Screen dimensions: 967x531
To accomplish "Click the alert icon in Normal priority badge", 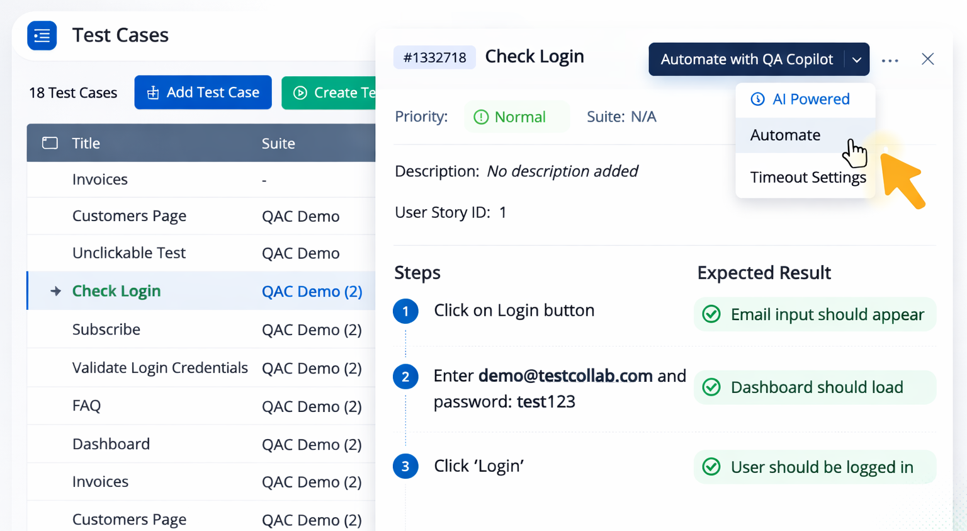I will pos(481,117).
